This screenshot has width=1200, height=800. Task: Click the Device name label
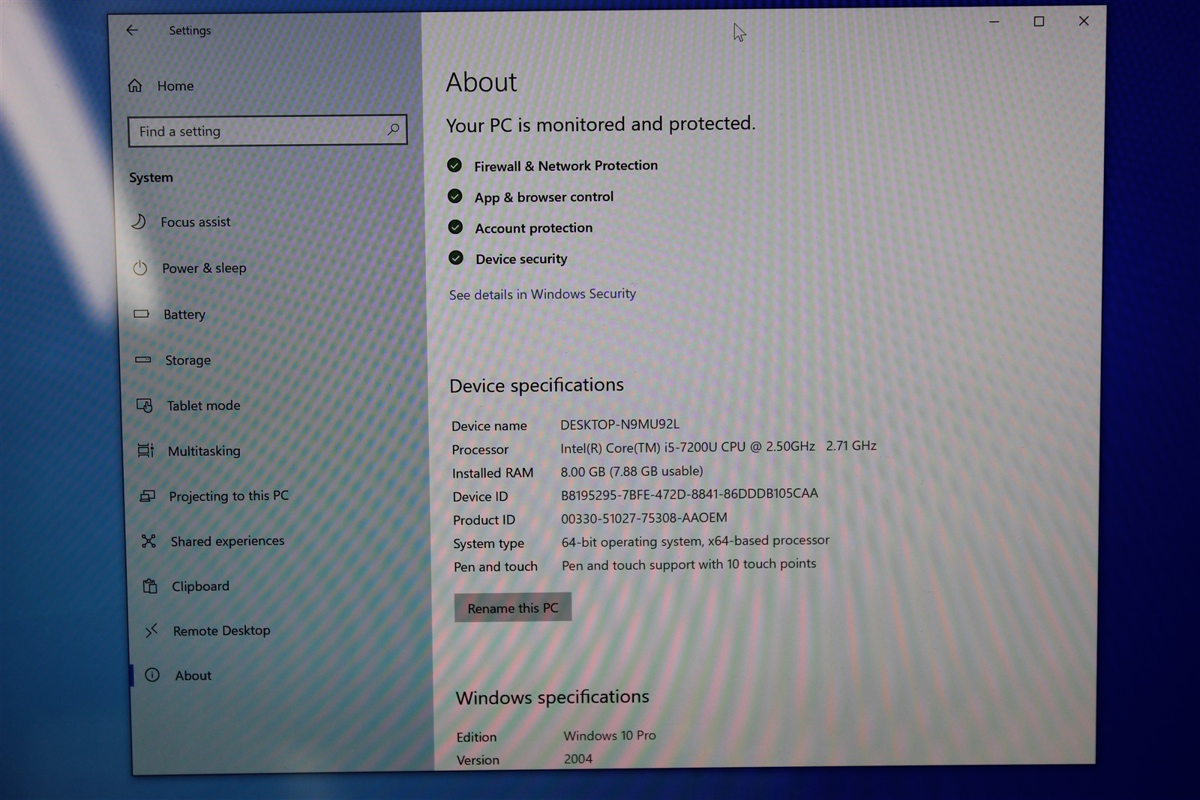(489, 426)
